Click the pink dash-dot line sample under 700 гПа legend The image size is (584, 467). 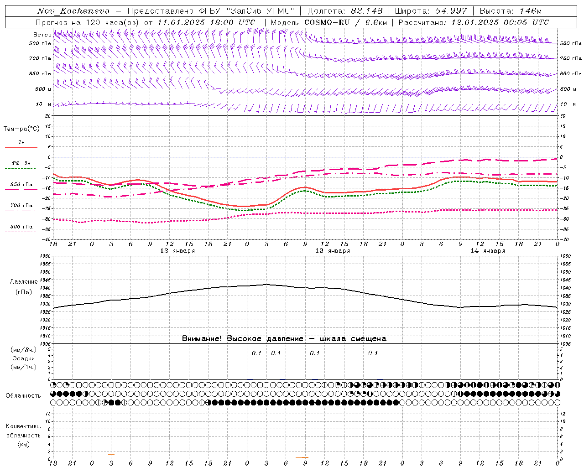point(21,211)
